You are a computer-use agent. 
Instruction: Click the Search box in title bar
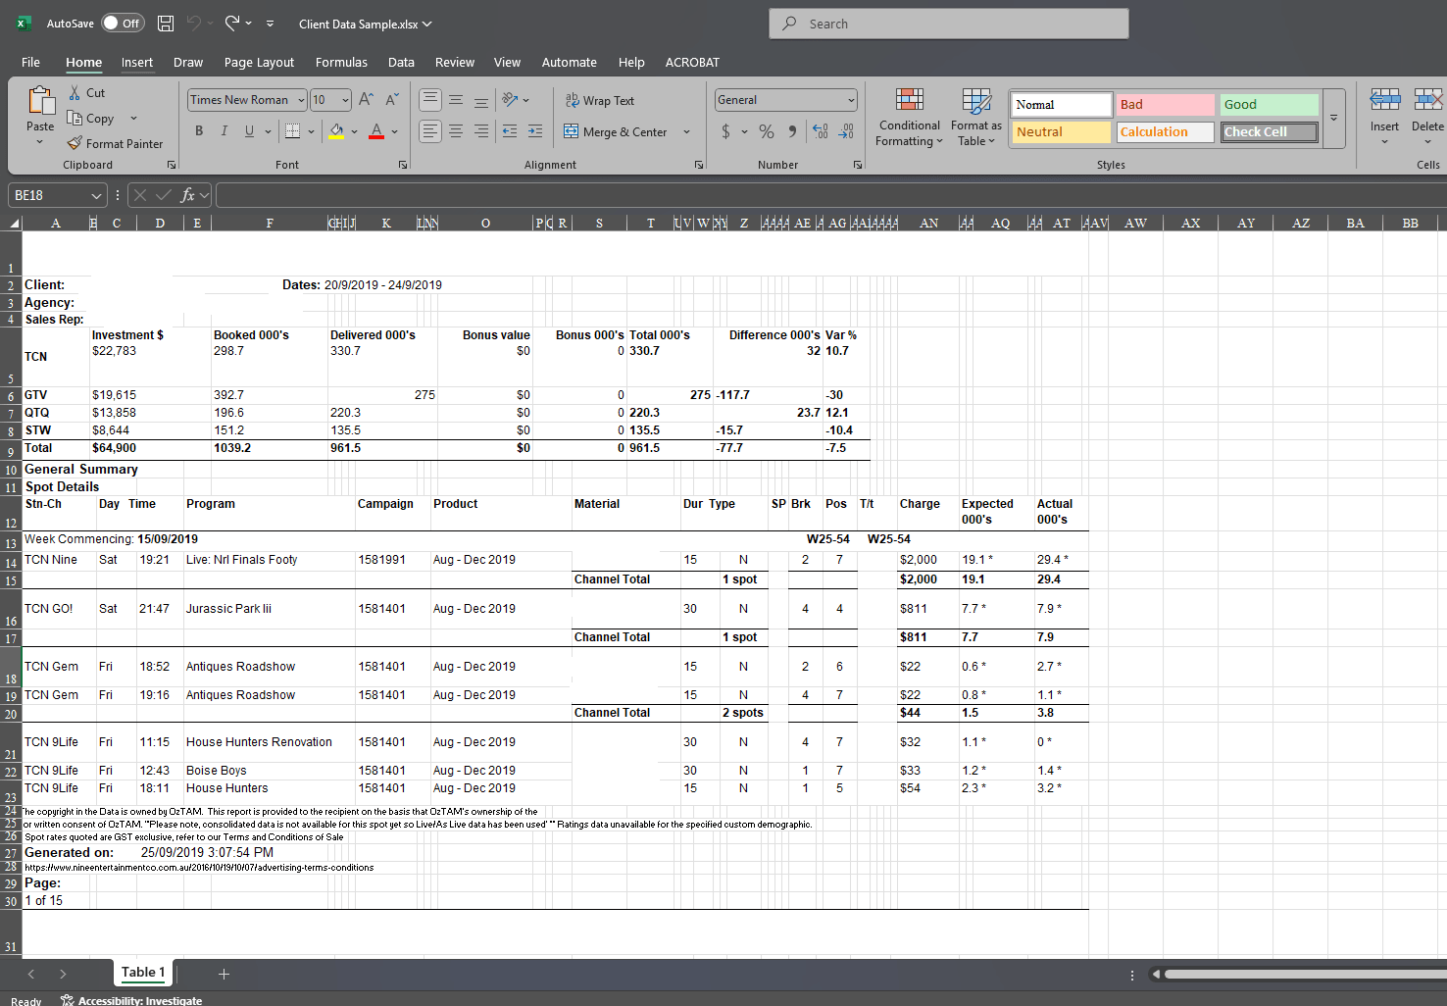949,24
